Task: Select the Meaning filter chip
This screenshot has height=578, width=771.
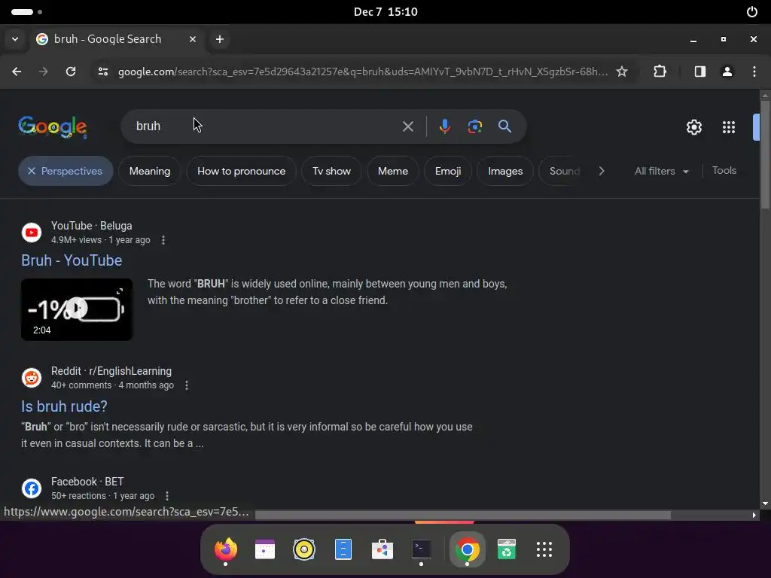Action: pos(150,171)
